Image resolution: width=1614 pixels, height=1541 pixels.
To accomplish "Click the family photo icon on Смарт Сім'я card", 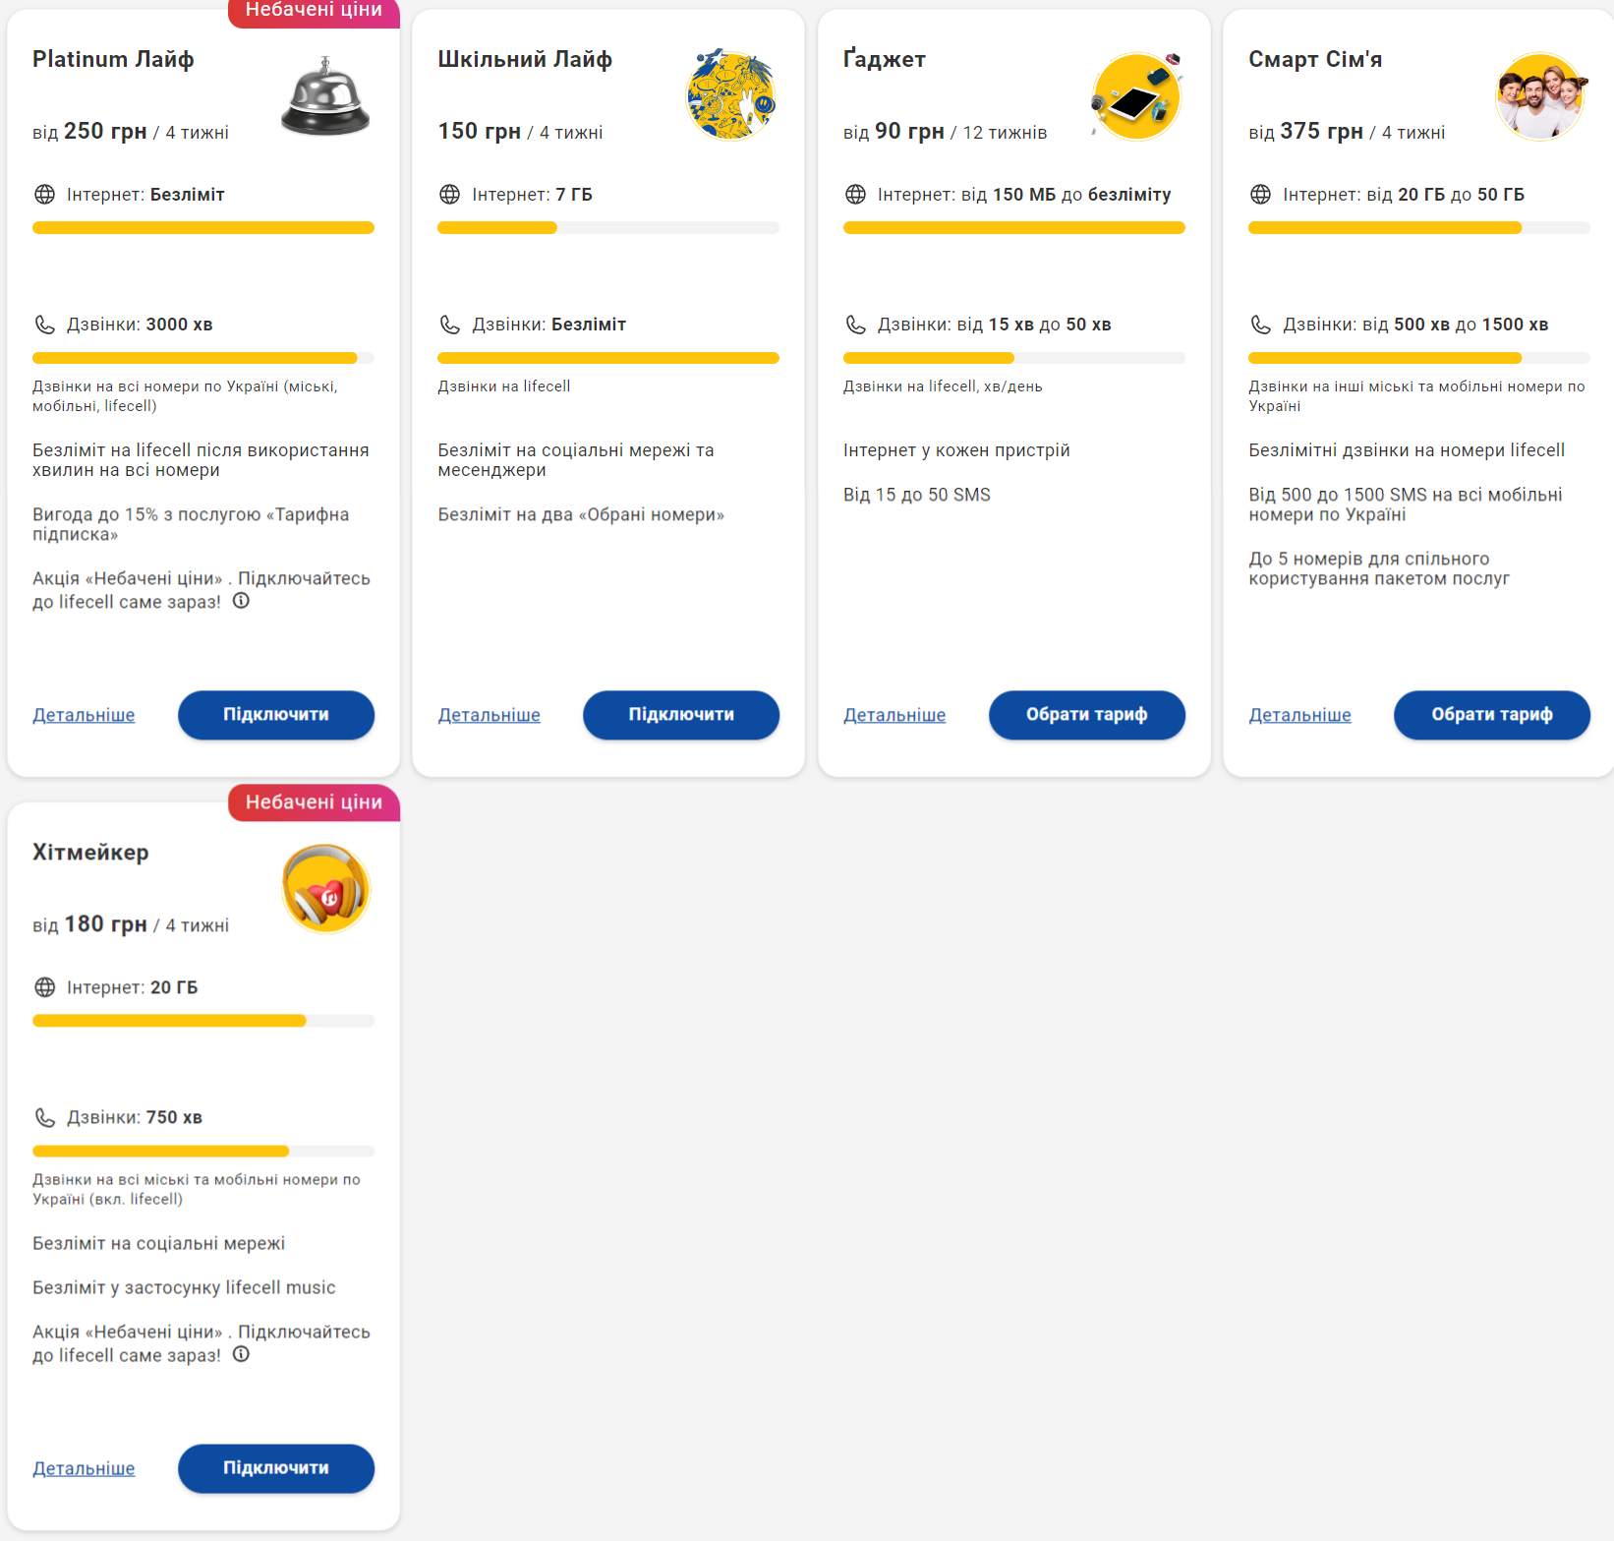I will 1540,95.
